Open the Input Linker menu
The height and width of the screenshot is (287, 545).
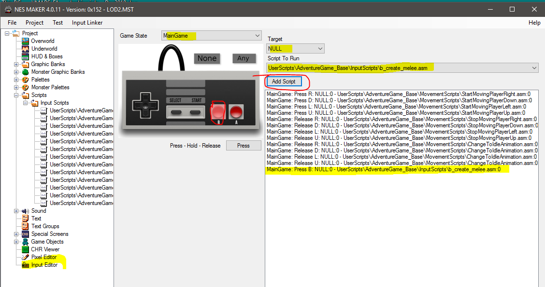pyautogui.click(x=87, y=23)
